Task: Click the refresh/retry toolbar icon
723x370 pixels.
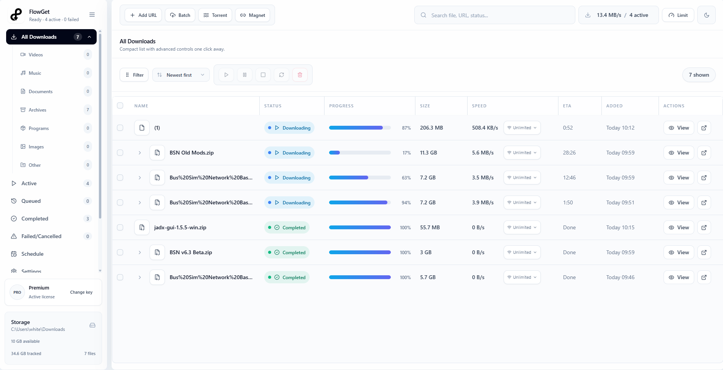Action: tap(282, 75)
